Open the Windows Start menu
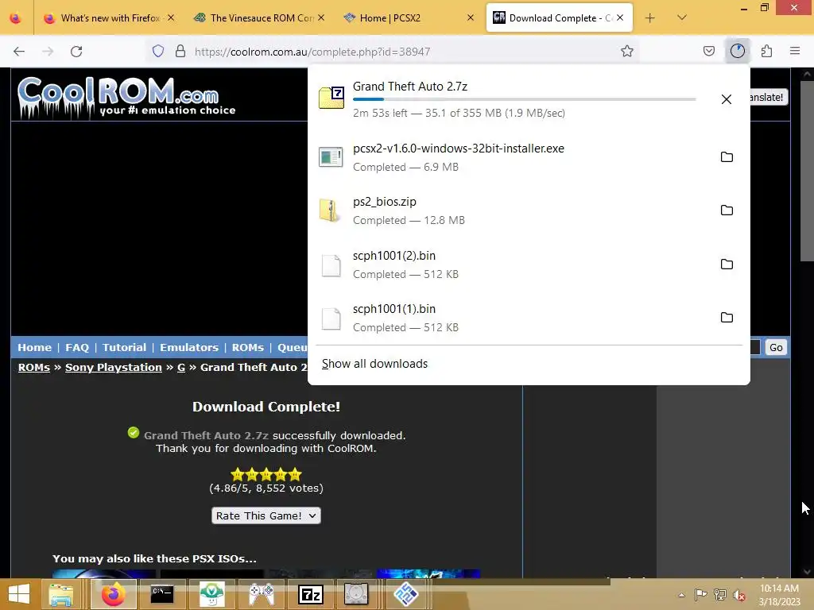This screenshot has width=814, height=610. pyautogui.click(x=19, y=594)
